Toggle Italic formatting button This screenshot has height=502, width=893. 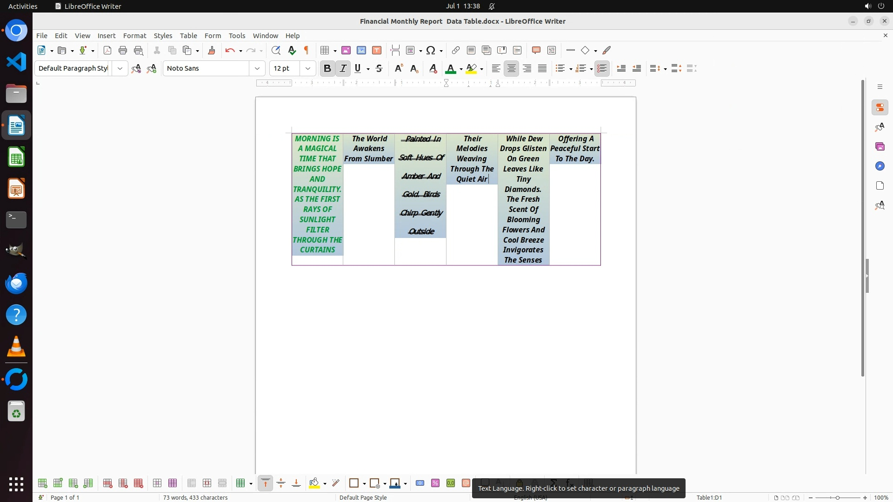tap(343, 68)
